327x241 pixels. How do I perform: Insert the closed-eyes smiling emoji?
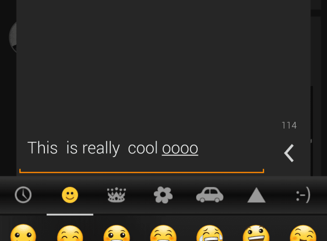click(70, 233)
